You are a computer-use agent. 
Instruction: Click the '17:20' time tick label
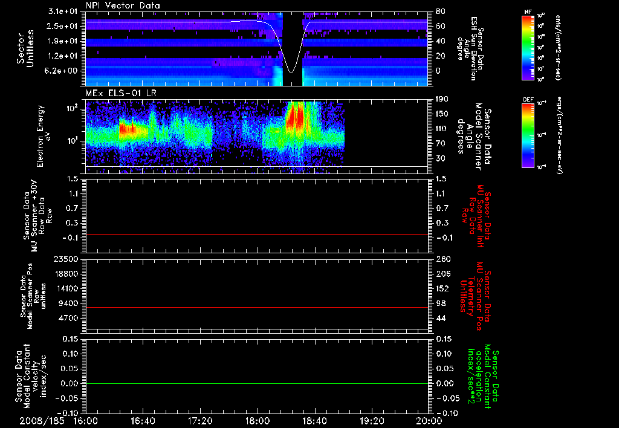click(199, 421)
